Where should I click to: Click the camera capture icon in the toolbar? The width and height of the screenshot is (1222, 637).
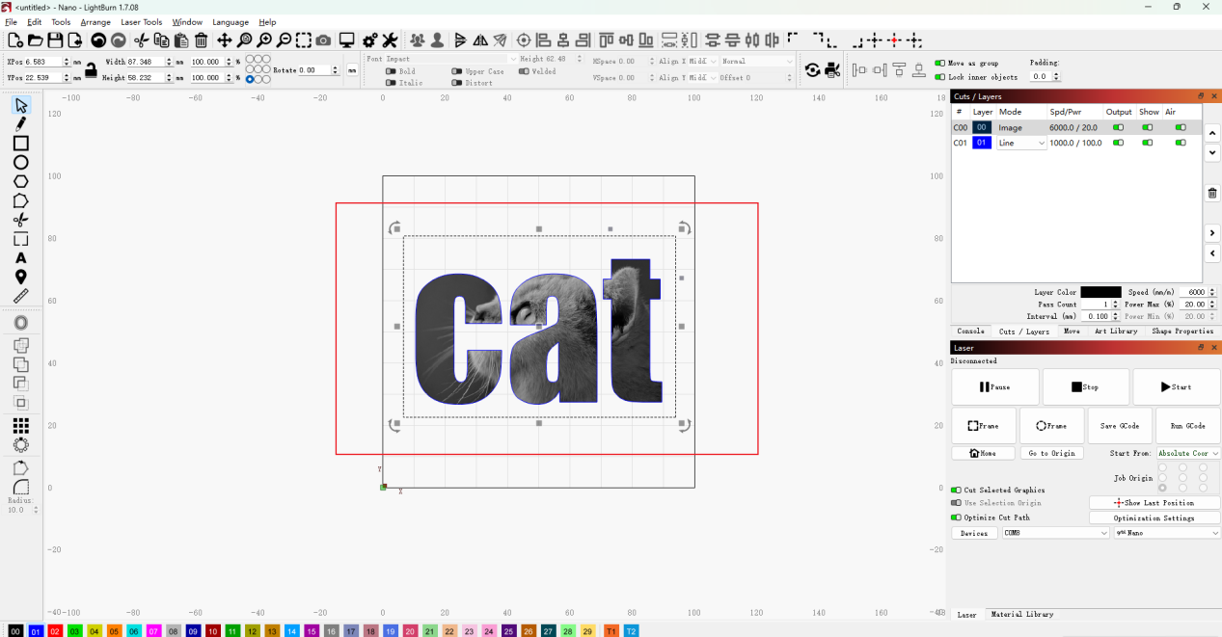pyautogui.click(x=323, y=40)
